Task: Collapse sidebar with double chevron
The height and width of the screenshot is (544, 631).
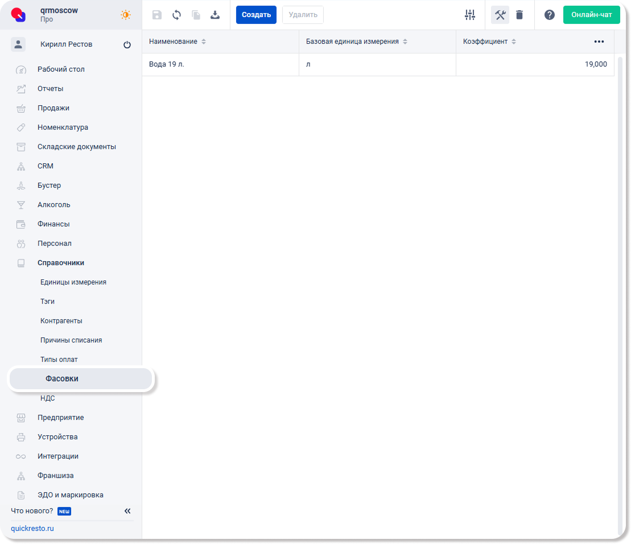Action: [x=127, y=511]
